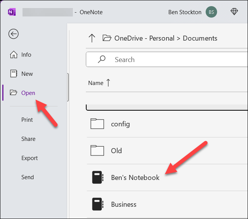Select the New menu item
This screenshot has width=248, height=219.
click(27, 74)
